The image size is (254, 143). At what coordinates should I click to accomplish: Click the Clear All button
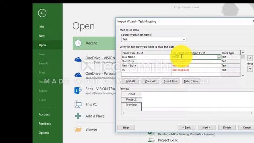coord(150,81)
